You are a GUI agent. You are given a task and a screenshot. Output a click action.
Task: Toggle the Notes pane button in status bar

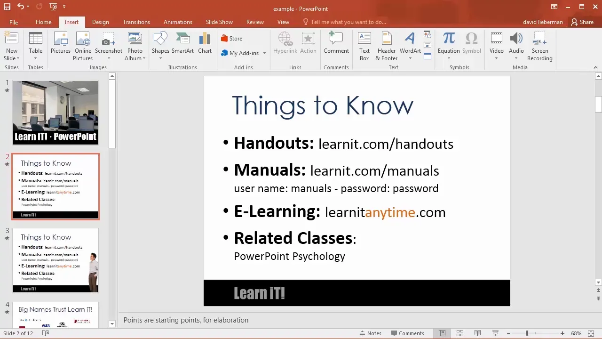point(370,333)
